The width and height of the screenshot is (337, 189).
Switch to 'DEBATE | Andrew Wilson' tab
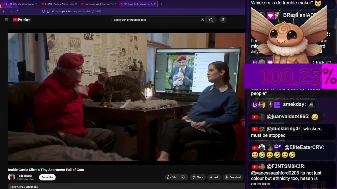coord(58,4)
